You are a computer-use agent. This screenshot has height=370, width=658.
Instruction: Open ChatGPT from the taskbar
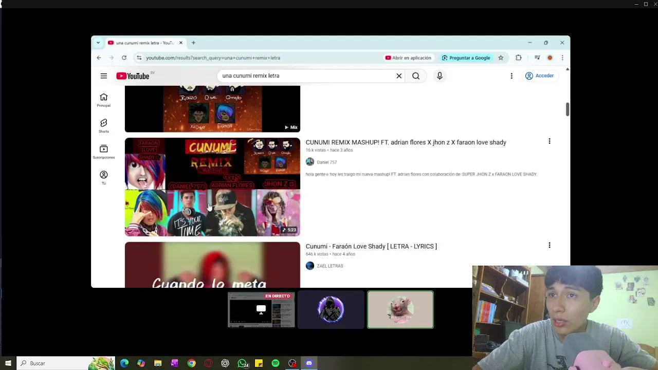click(x=225, y=363)
